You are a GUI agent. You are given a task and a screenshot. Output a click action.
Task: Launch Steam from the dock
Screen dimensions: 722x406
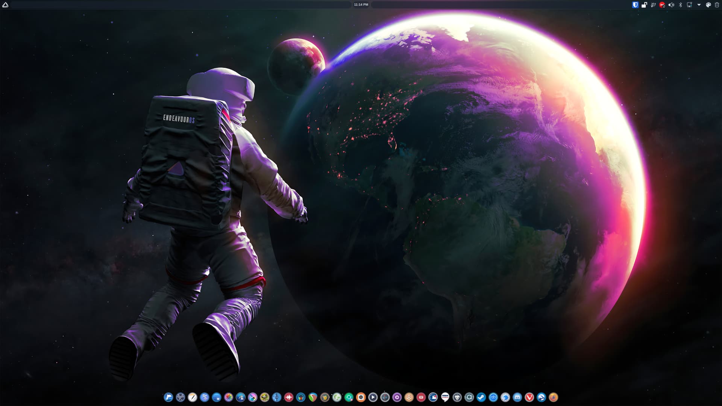pyautogui.click(x=481, y=397)
